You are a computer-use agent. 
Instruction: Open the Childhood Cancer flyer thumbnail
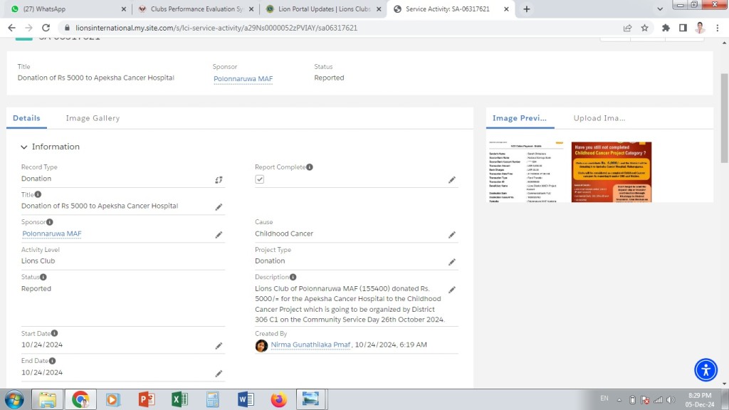click(x=612, y=172)
